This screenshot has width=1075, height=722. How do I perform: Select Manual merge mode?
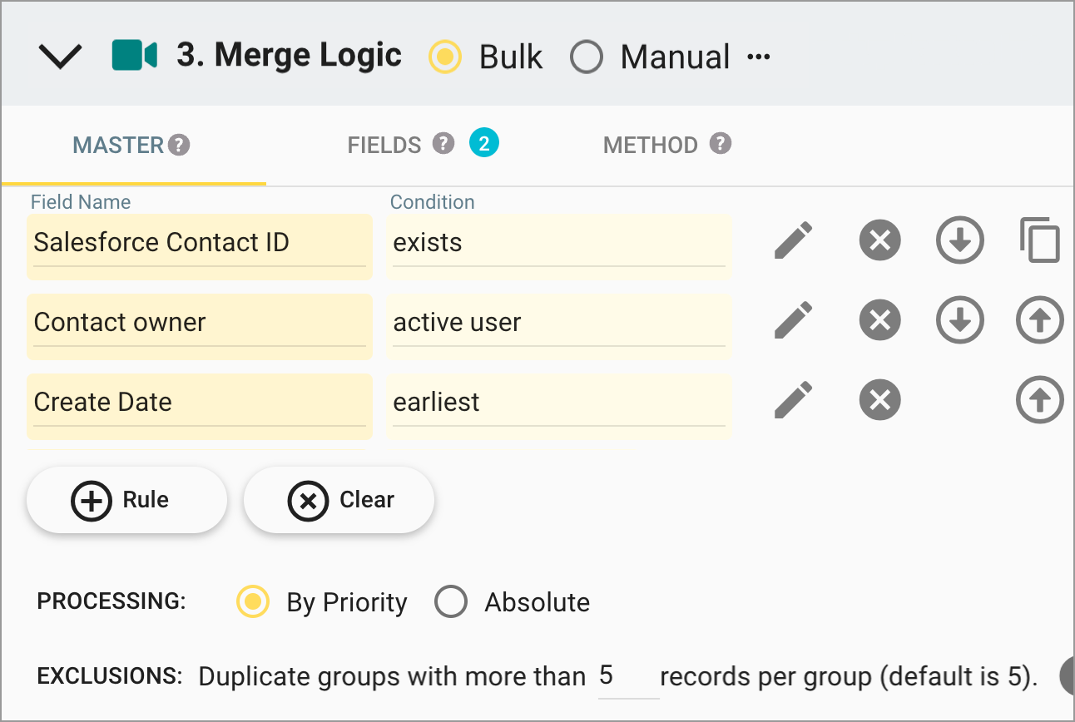pyautogui.click(x=587, y=57)
